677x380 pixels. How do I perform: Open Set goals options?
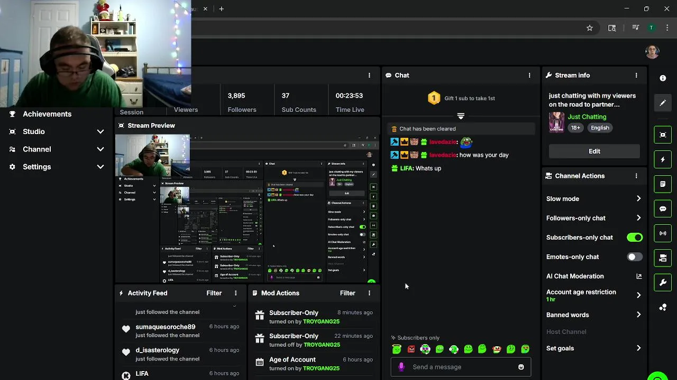[x=594, y=348]
